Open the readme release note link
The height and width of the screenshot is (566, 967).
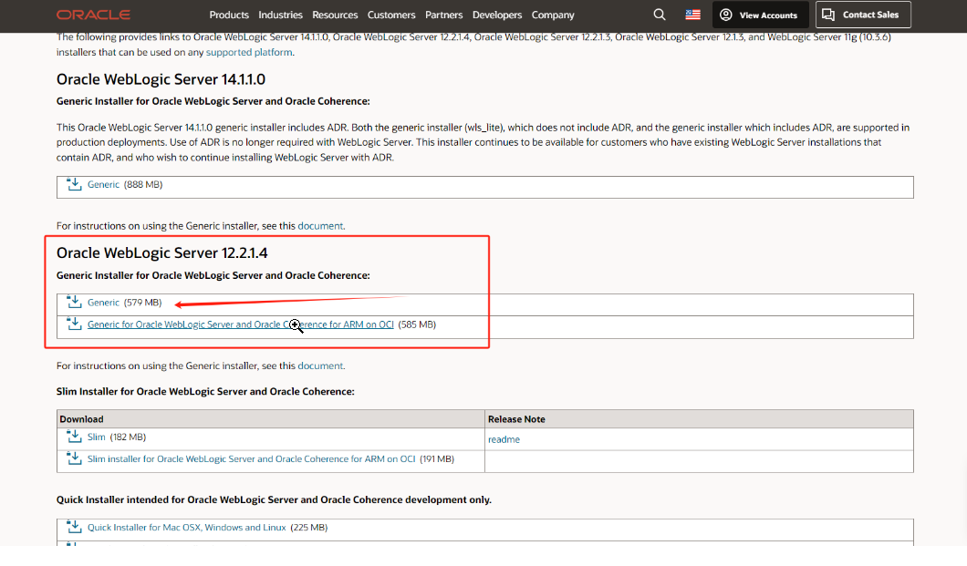click(504, 439)
